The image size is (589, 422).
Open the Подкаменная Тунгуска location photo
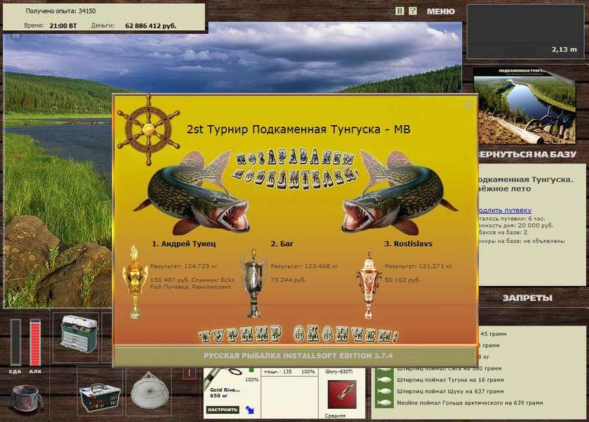tap(524, 106)
